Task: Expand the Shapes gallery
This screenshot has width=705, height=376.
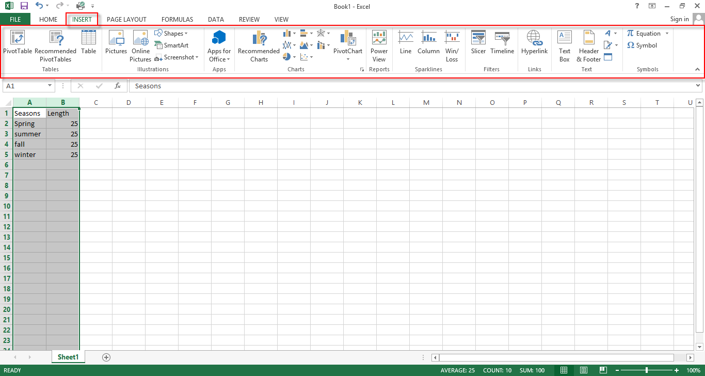Action: click(x=171, y=34)
